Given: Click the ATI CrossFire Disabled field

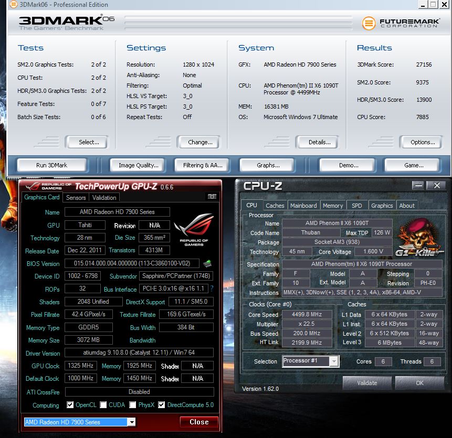Looking at the screenshot, I should (x=140, y=392).
